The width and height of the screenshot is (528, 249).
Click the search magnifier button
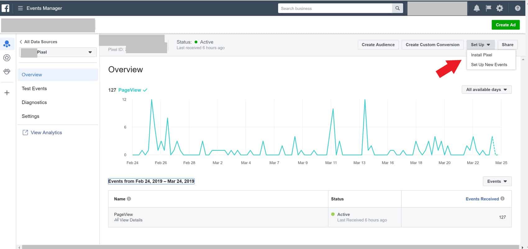pos(398,8)
